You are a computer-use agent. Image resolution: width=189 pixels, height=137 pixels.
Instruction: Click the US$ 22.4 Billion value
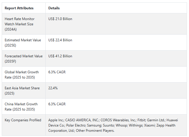pos(60,40)
